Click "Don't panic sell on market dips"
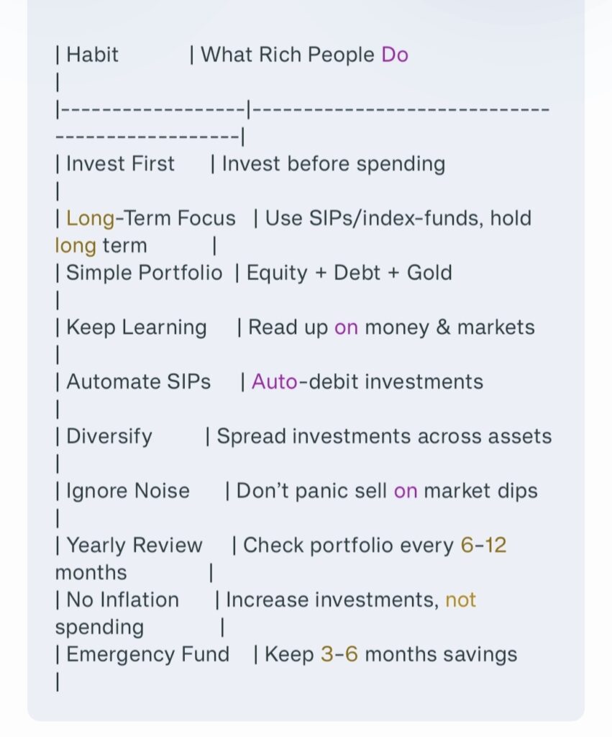 click(387, 492)
